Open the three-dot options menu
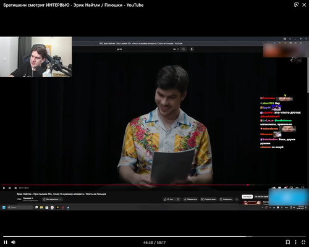The width and height of the screenshot is (309, 247). (295, 242)
